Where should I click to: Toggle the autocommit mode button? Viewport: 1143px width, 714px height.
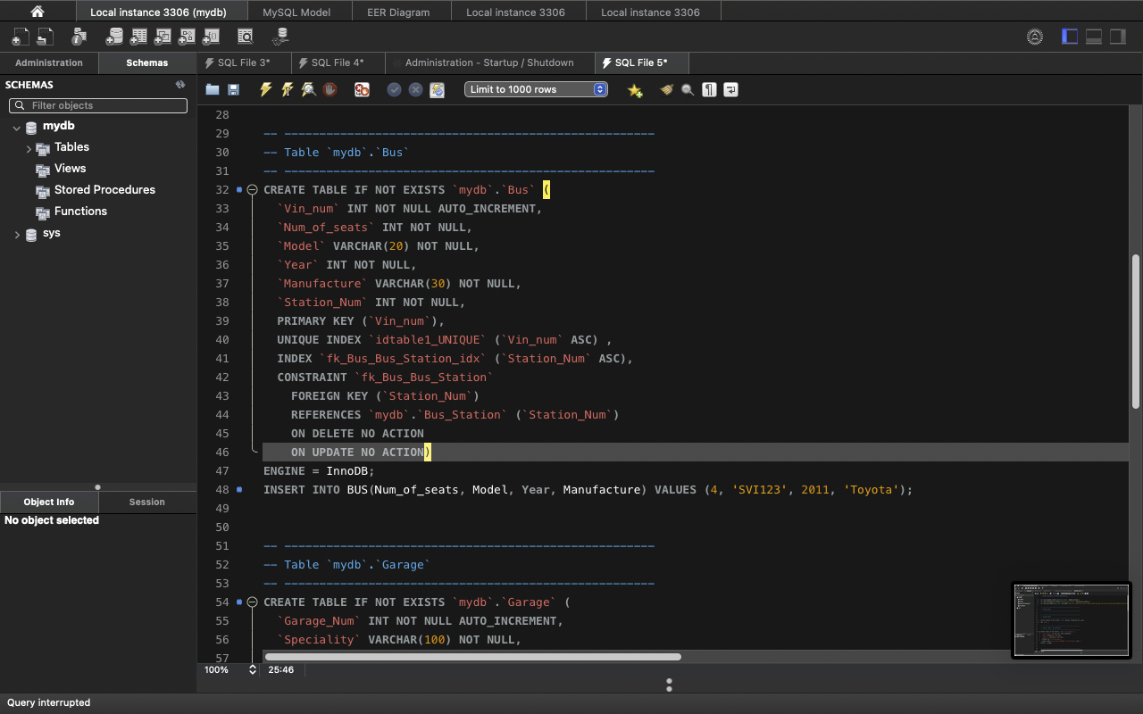coord(437,89)
